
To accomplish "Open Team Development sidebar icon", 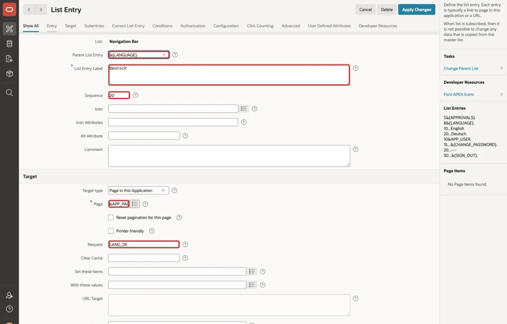I will pos(9,58).
